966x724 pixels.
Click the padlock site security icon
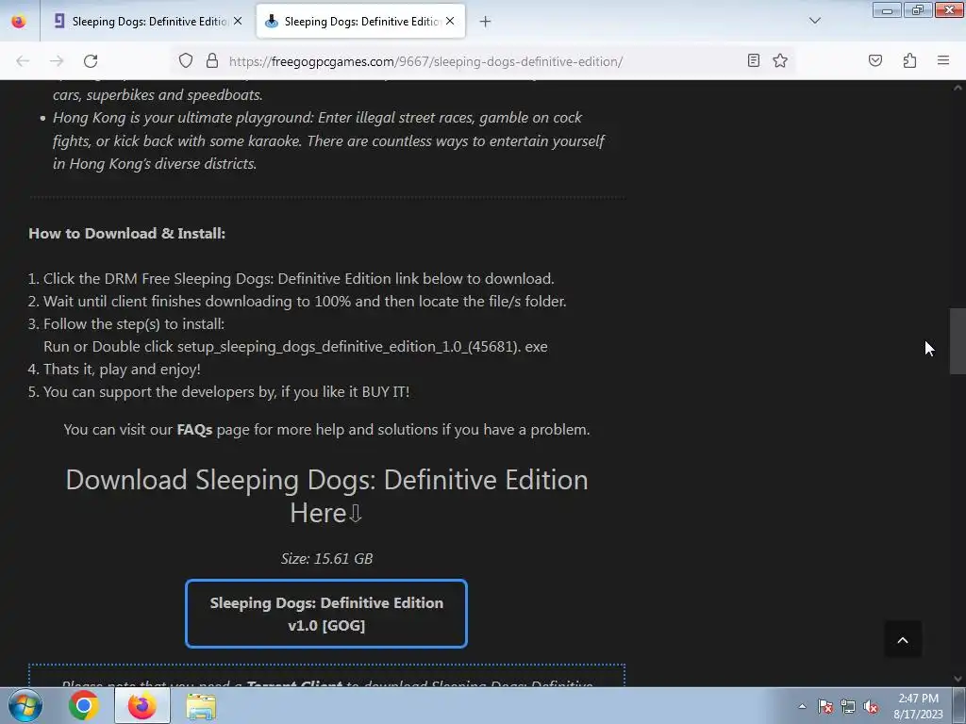click(x=212, y=61)
